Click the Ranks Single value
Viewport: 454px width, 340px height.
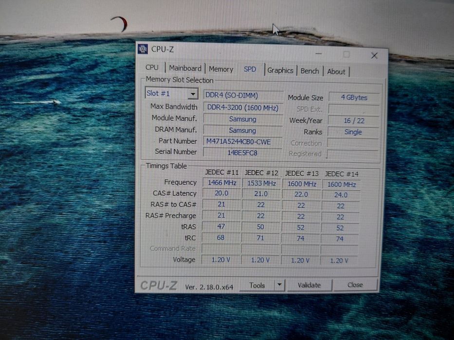click(x=353, y=132)
